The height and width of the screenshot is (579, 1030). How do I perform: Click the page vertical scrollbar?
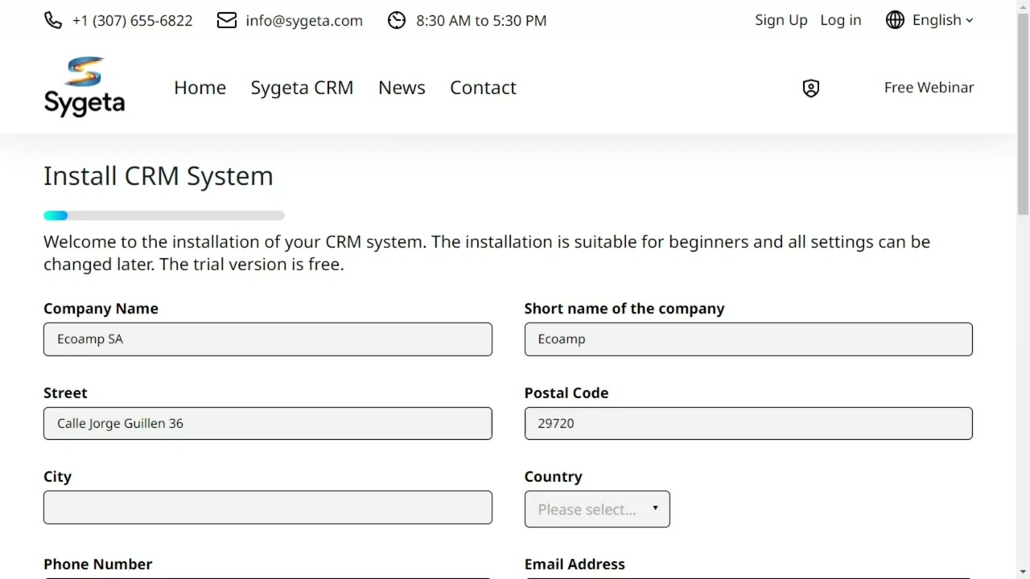1023,113
